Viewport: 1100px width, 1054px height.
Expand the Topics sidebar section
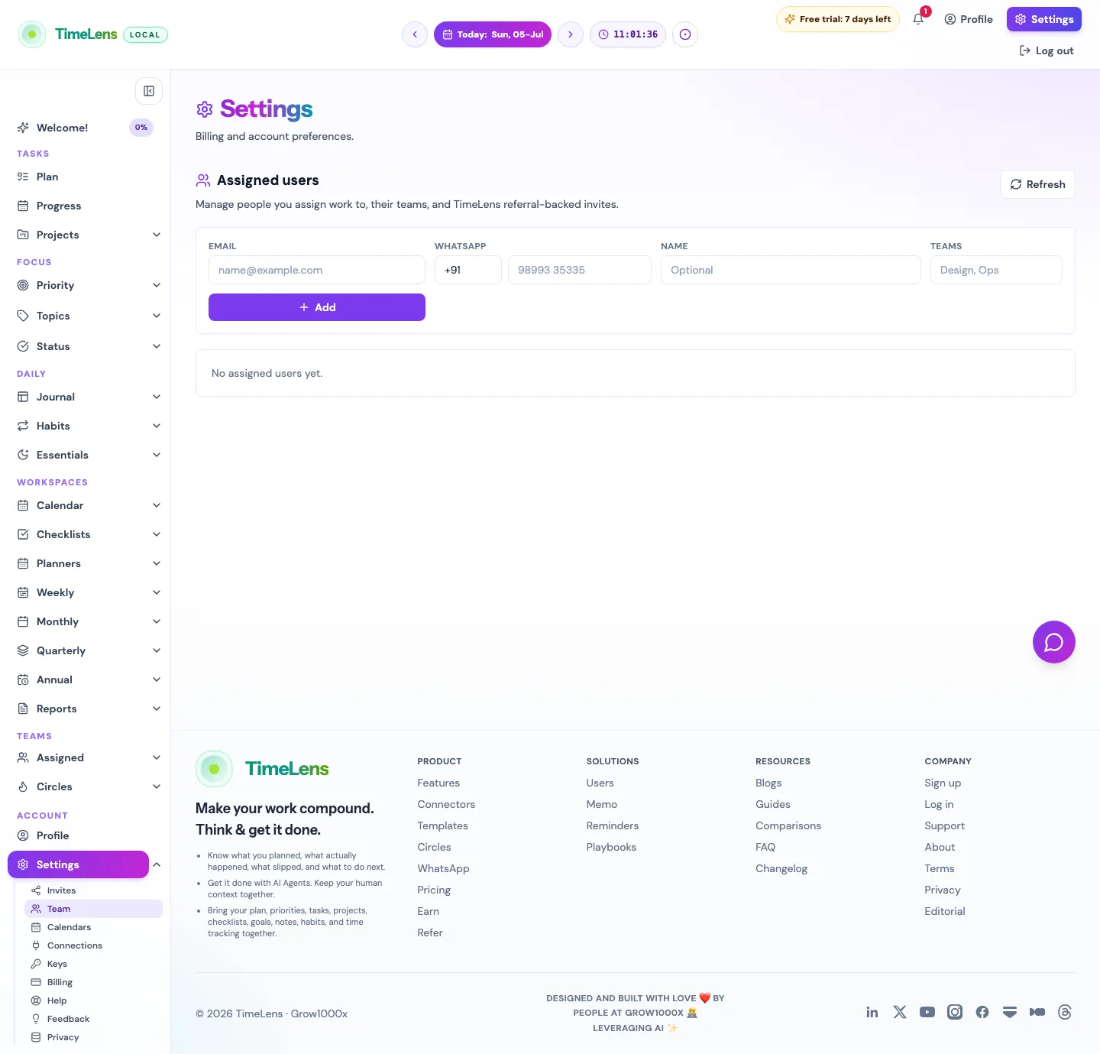click(157, 316)
